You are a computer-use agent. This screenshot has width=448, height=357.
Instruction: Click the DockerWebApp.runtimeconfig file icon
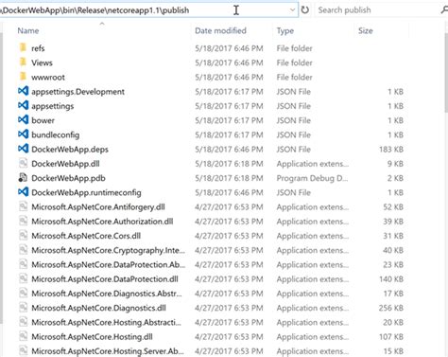pyautogui.click(x=24, y=192)
